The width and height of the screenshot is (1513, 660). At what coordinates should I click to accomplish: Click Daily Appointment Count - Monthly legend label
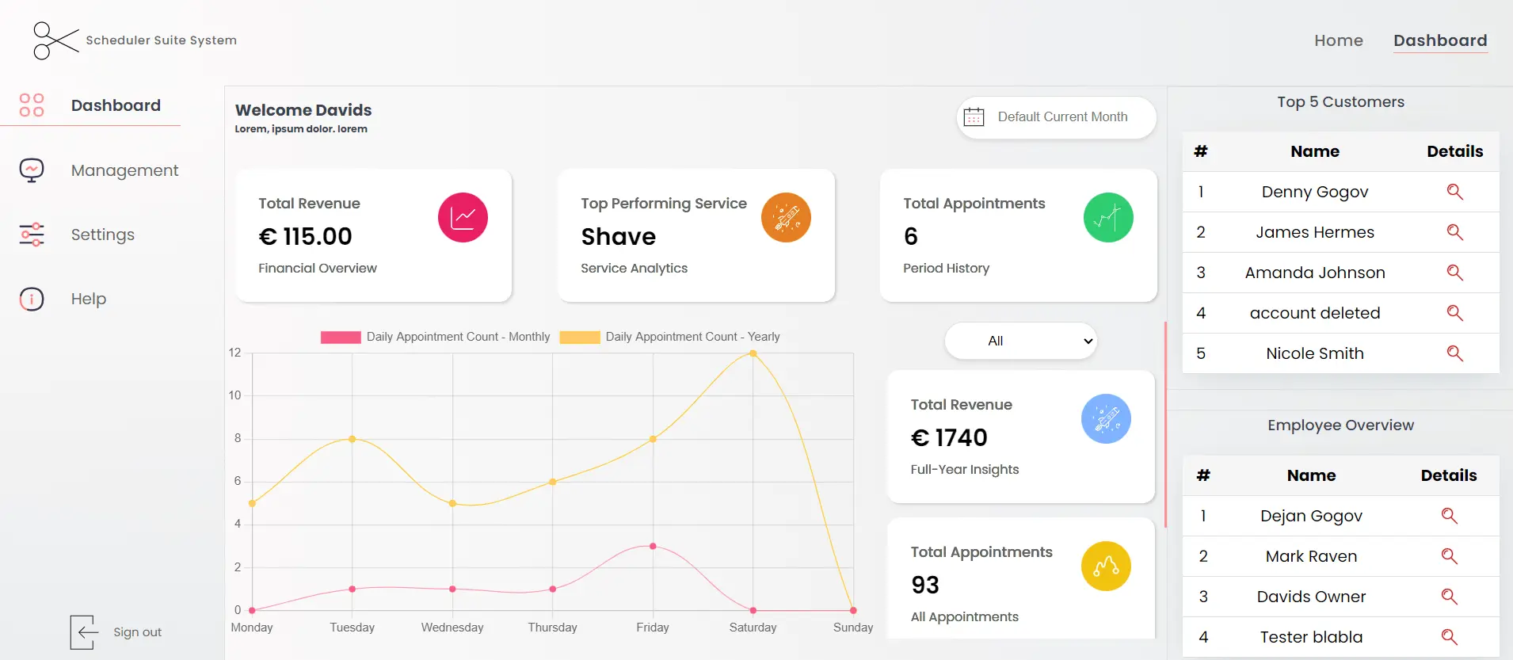click(458, 337)
